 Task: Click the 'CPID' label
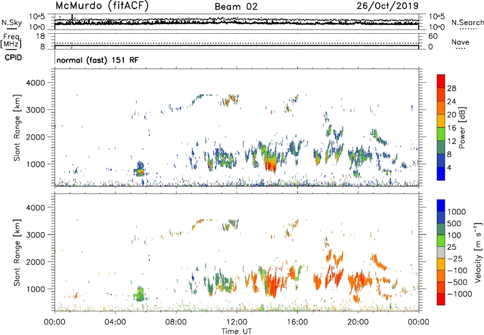pyautogui.click(x=13, y=57)
